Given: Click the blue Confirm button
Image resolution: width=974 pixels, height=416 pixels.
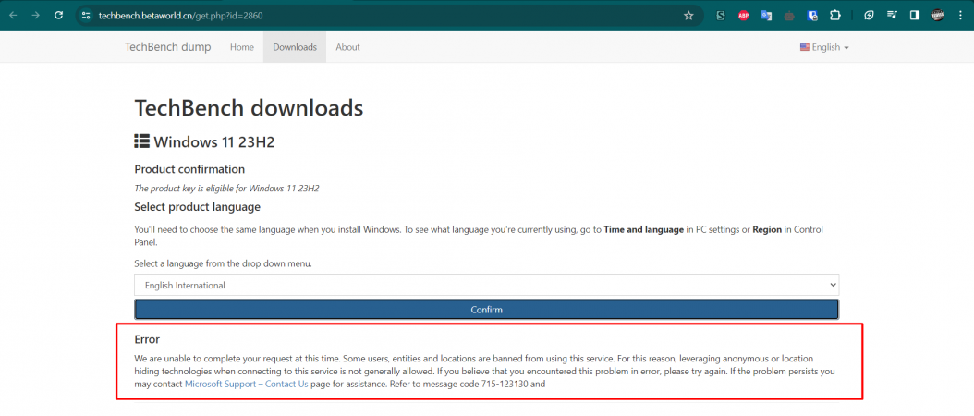Looking at the screenshot, I should (x=486, y=310).
